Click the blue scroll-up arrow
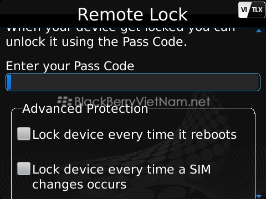 coord(259,31)
